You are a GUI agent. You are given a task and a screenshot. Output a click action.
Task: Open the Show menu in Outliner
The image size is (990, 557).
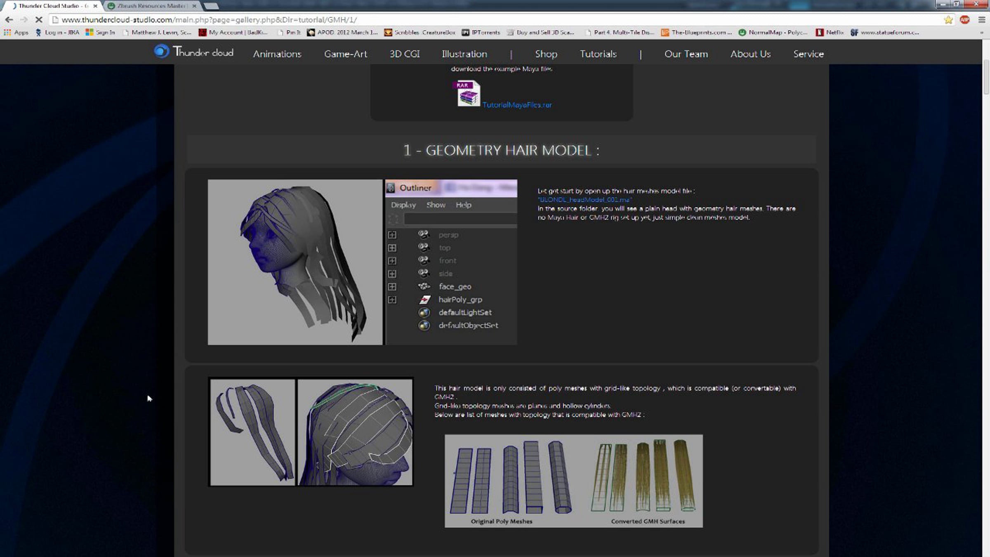pyautogui.click(x=436, y=205)
